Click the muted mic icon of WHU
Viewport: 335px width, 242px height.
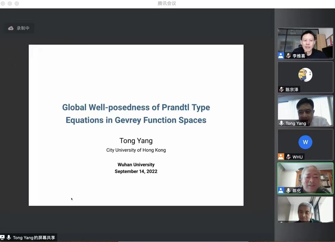click(x=288, y=157)
